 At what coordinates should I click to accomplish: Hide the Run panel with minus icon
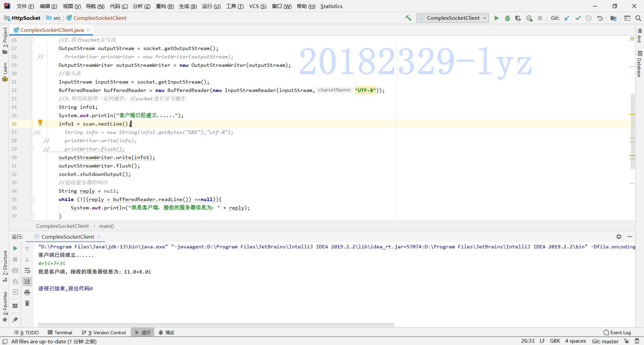(x=630, y=237)
